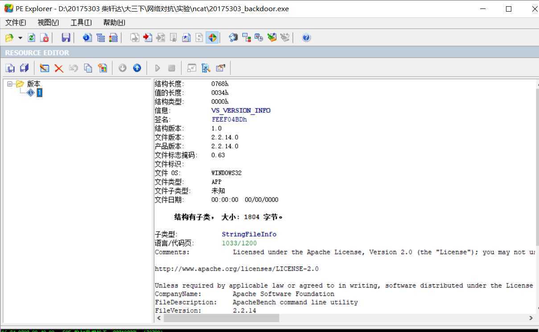The image size is (539, 332).
Task: Click Apache Software Foundation company name
Action: click(284, 294)
